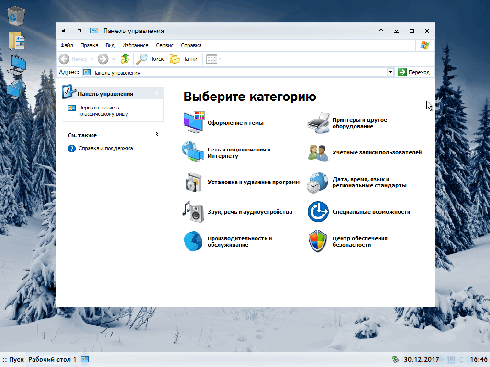
Task: Click the Recycle Bin desktop icon
Action: pos(16,16)
